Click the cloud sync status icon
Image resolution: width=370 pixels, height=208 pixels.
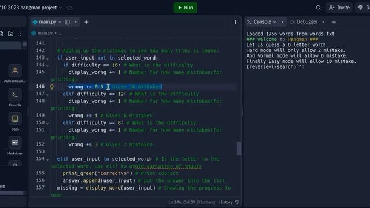tap(69, 8)
